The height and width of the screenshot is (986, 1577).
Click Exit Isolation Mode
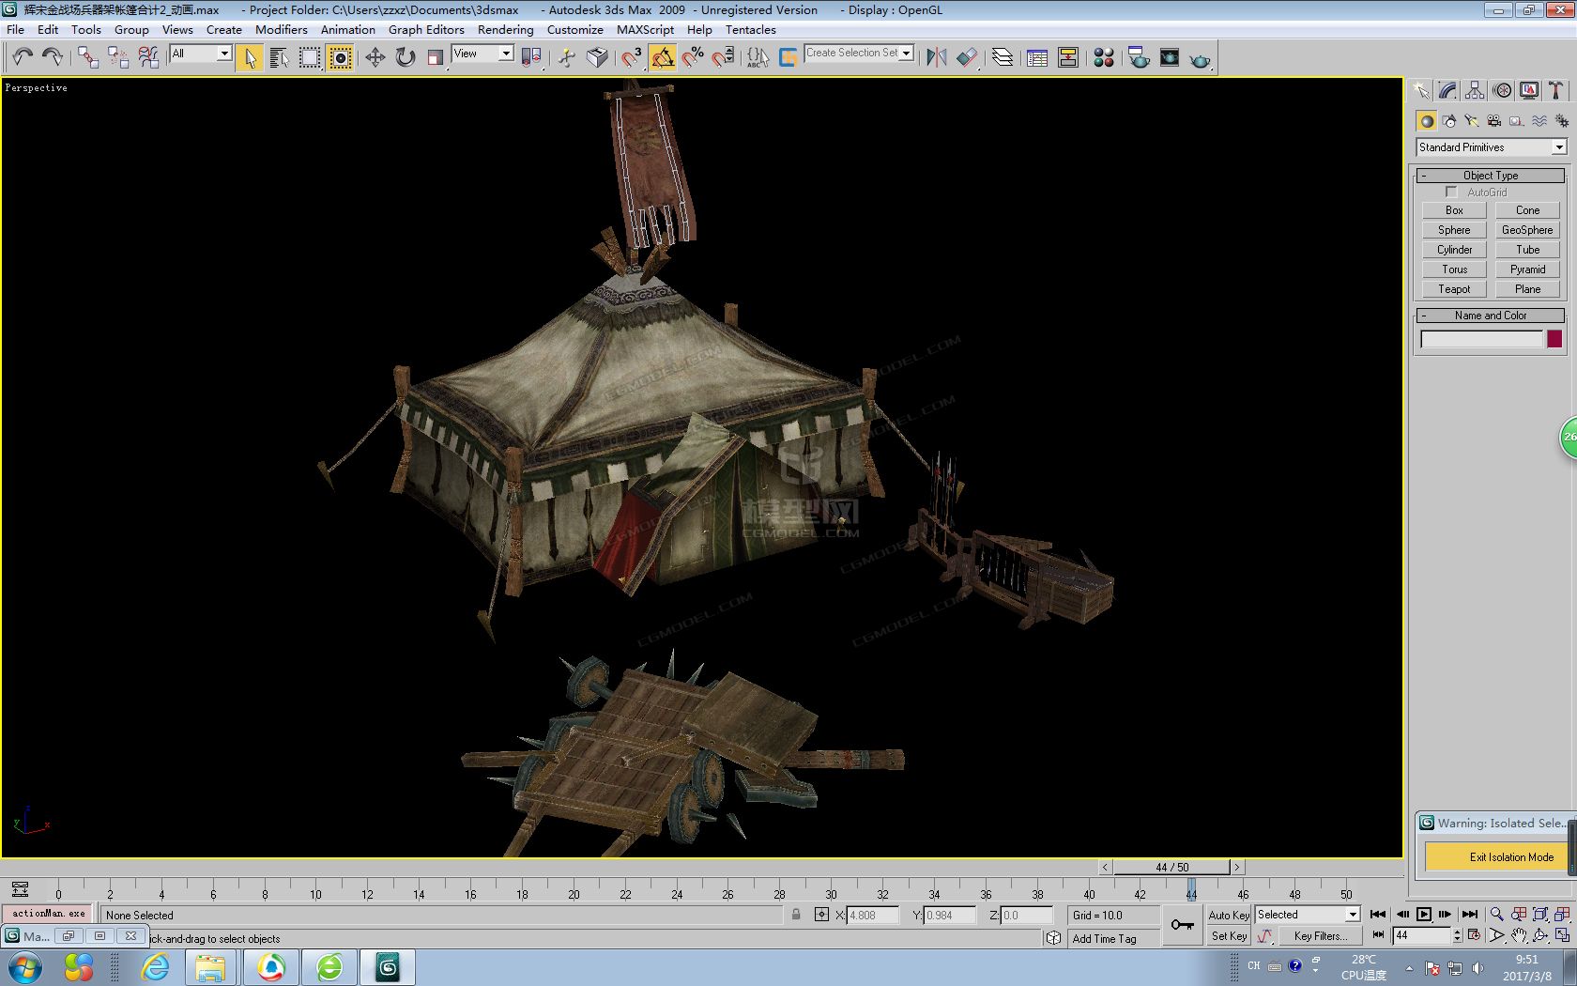1498,857
